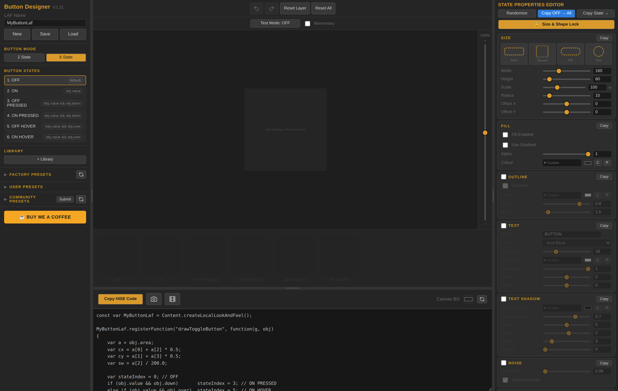
Task: Select the 1. OFF state
Action: [45, 80]
